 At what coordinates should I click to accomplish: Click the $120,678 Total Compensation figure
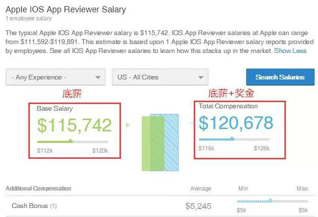coord(236,123)
